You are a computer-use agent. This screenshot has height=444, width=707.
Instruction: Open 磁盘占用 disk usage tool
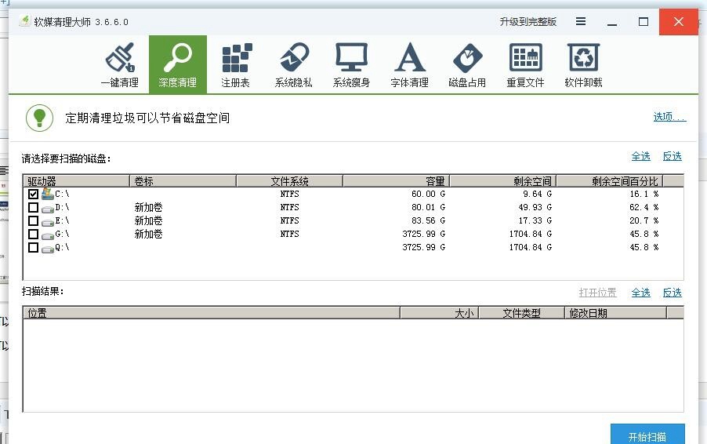[x=467, y=64]
